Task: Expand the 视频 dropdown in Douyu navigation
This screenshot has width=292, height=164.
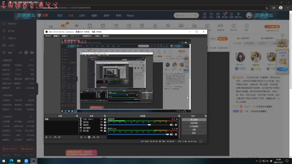Action: click(95, 15)
